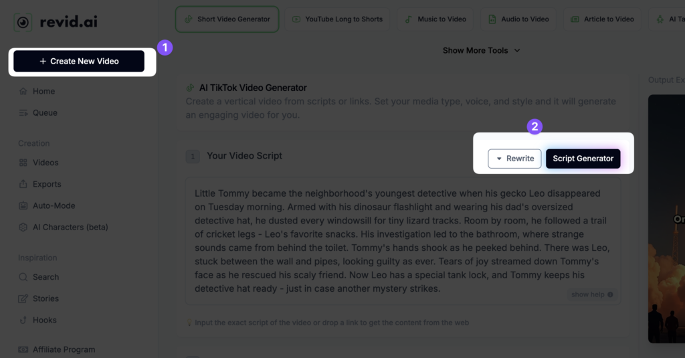The height and width of the screenshot is (358, 685).
Task: Switch to YouTube Long to Shorts tab
Action: pos(337,19)
